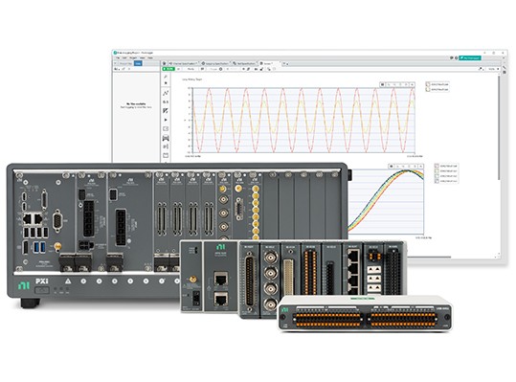The height and width of the screenshot is (382, 516).
Task: Click the wrench icon beside zoom dropdown
Action: [481, 69]
